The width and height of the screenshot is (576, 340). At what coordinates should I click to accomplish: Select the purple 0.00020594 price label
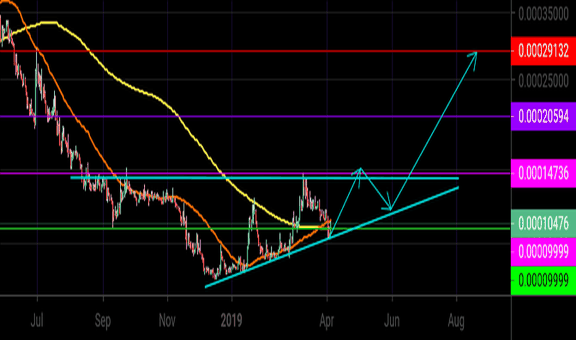(543, 116)
